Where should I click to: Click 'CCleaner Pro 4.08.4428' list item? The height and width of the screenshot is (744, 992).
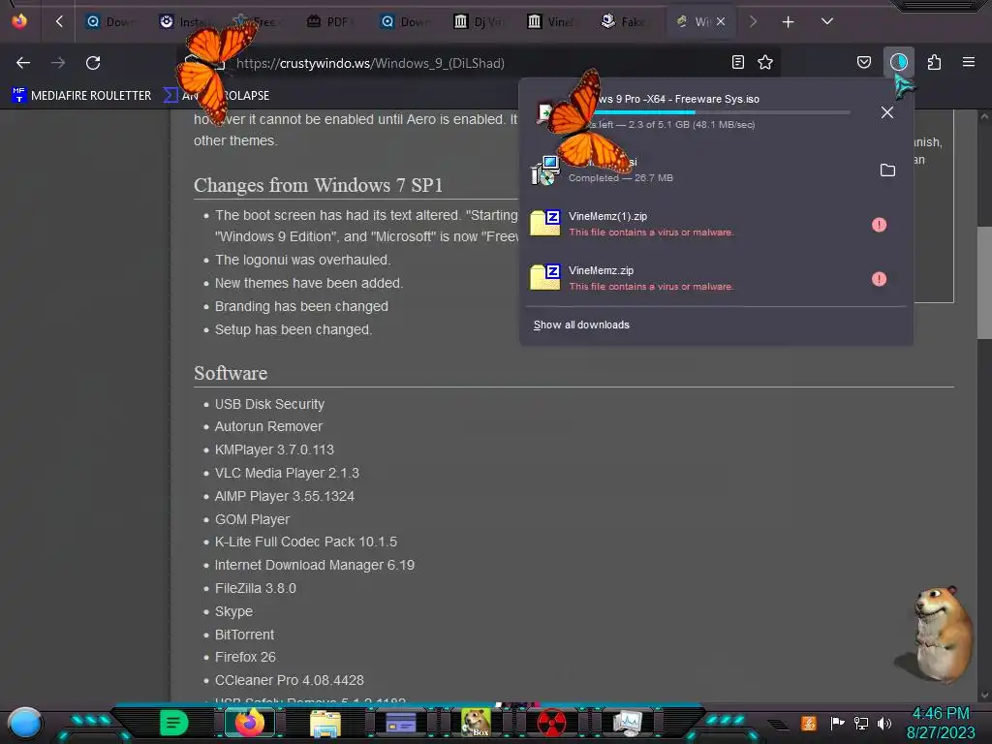click(289, 681)
